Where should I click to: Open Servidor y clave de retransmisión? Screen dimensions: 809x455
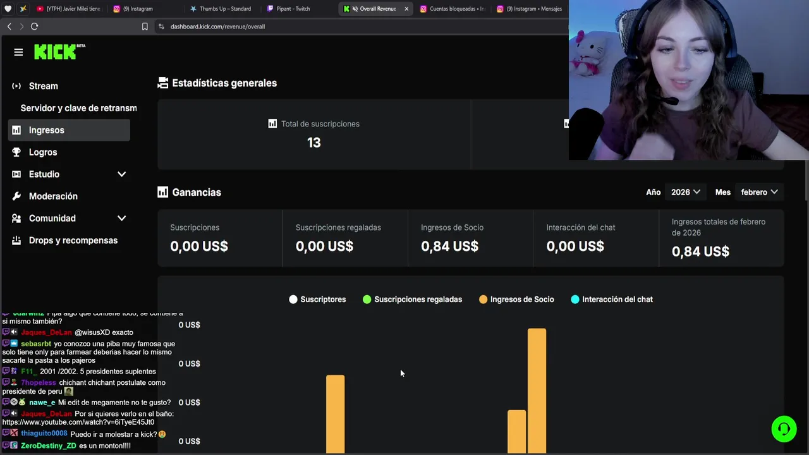tap(78, 108)
